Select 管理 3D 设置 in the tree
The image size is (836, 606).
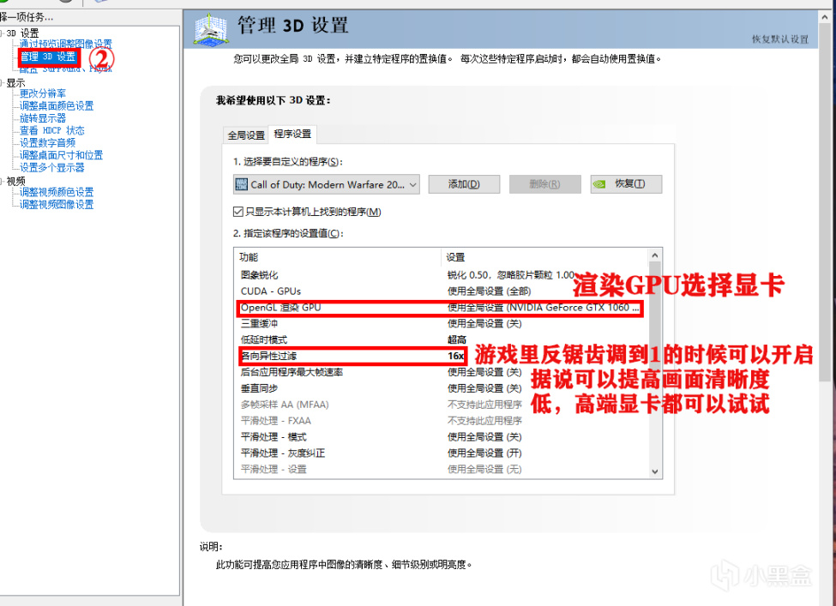[x=48, y=57]
